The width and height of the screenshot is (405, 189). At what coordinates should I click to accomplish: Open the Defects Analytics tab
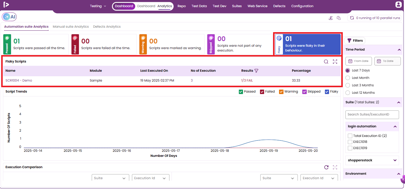(x=107, y=26)
